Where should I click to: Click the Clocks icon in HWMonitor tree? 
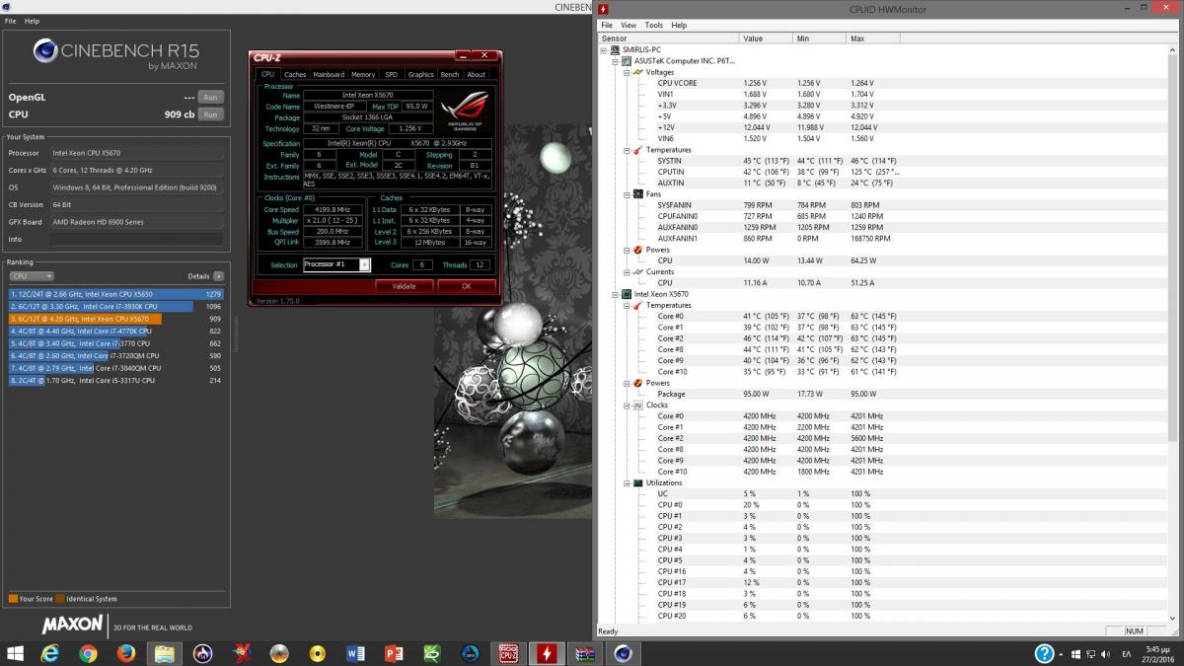coord(637,405)
